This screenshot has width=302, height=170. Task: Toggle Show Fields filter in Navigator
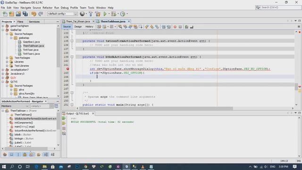[11, 154]
